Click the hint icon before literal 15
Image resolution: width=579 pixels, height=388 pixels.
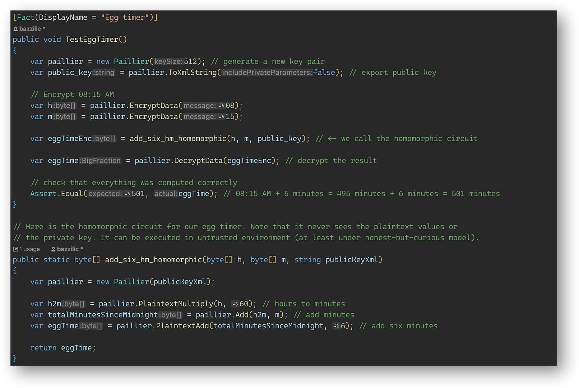coord(221,117)
